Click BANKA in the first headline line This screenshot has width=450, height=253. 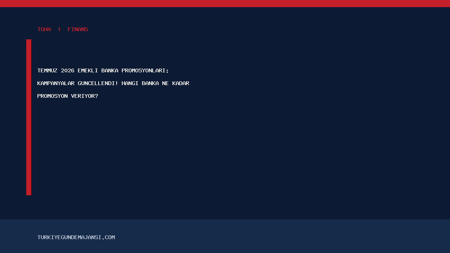tap(110, 70)
